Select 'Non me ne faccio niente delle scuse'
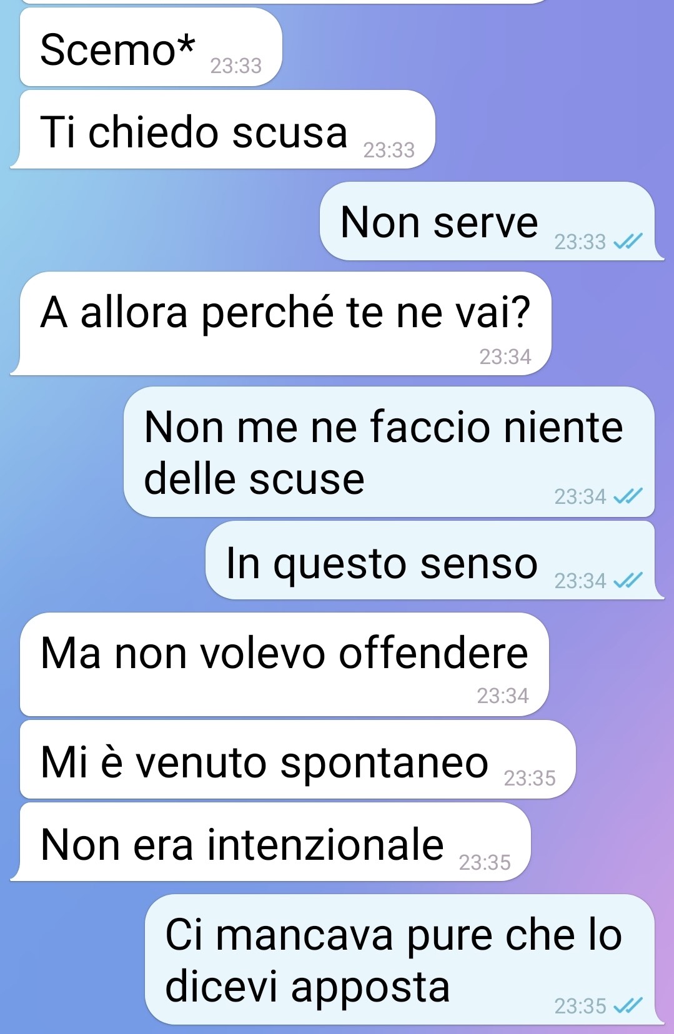The width and height of the screenshot is (674, 1034). click(389, 451)
